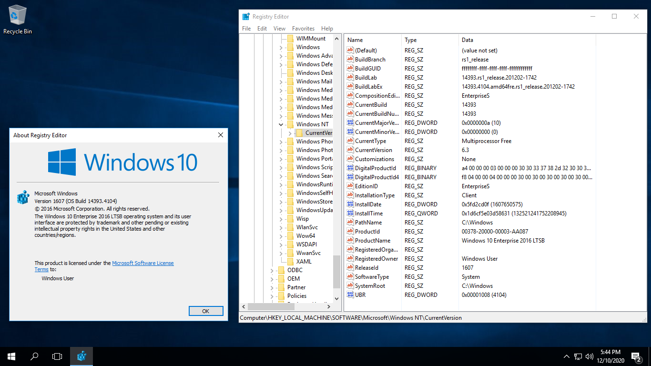
Task: Click the InstallTime QWORD icon
Action: coord(350,213)
